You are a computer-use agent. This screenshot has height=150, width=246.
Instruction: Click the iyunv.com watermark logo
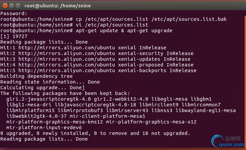click(x=217, y=141)
